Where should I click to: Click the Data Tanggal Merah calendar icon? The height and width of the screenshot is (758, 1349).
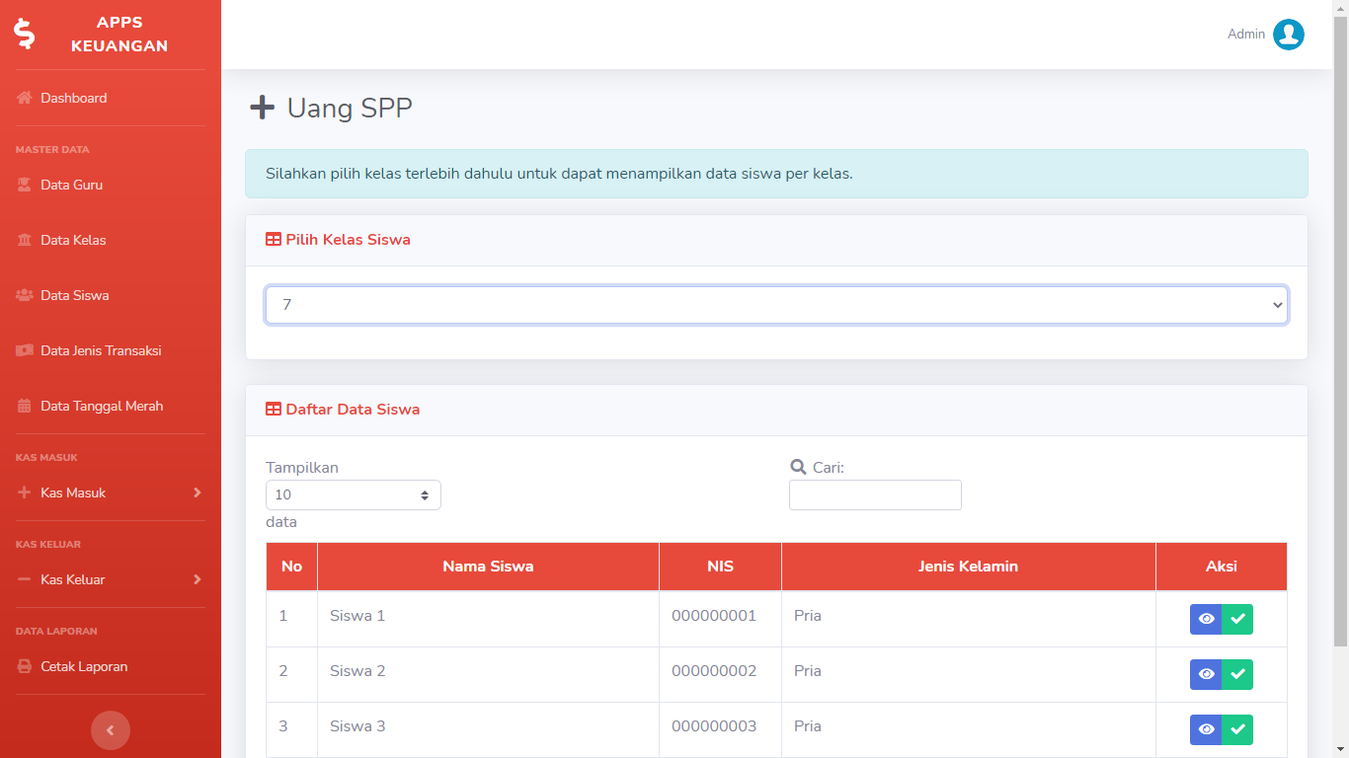pyautogui.click(x=25, y=406)
